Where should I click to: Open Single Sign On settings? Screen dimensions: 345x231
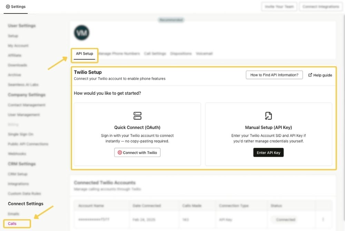click(x=20, y=134)
